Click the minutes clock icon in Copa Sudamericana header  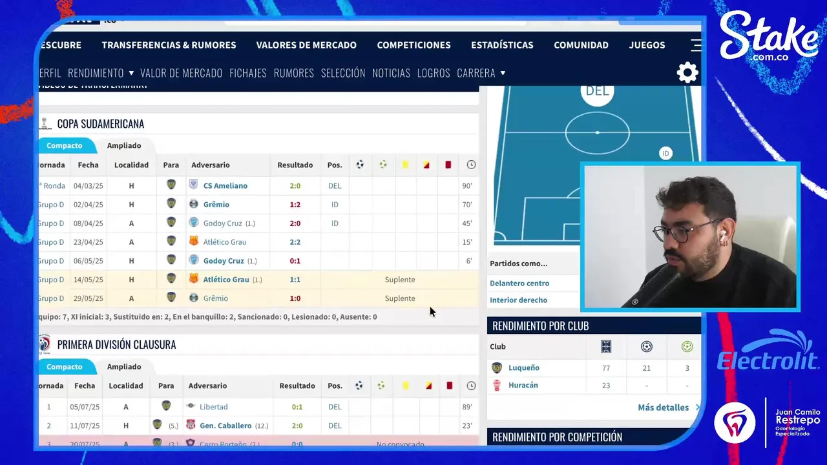point(471,165)
